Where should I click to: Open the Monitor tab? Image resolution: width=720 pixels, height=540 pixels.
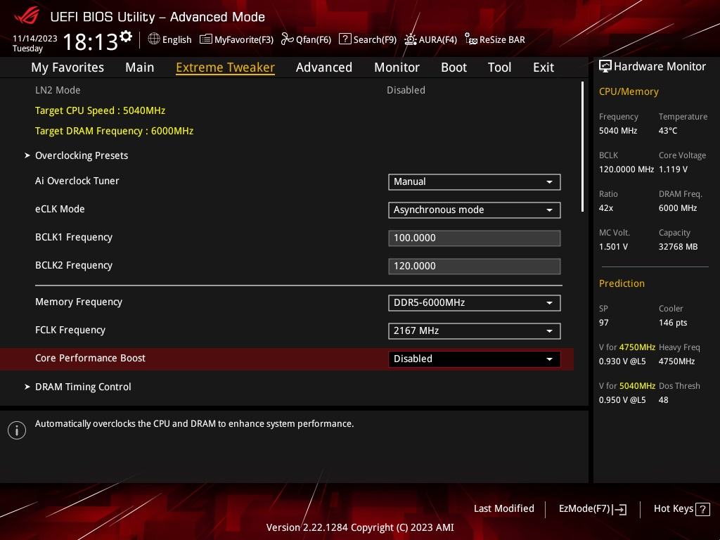[397, 67]
